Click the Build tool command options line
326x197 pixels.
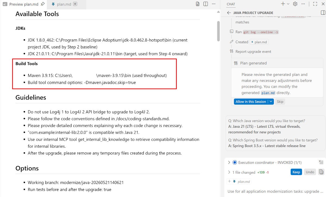point(82,82)
